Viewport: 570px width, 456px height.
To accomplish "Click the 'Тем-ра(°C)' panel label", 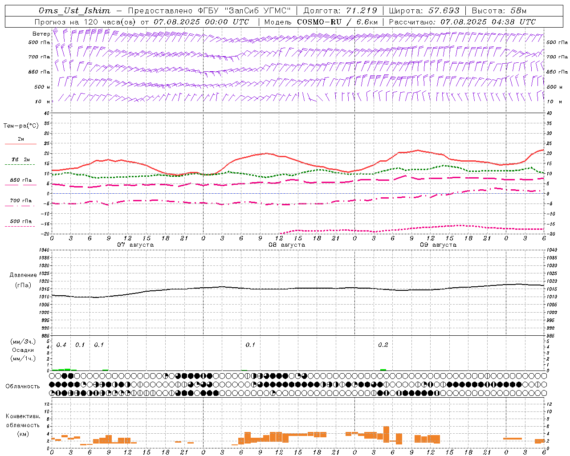I will pos(21,126).
